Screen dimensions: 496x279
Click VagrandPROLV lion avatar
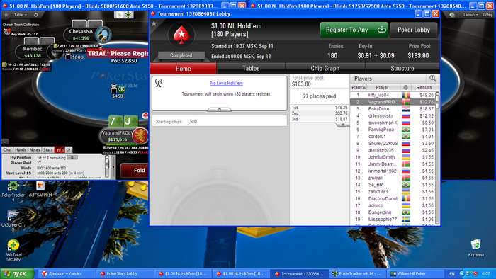tap(140, 135)
